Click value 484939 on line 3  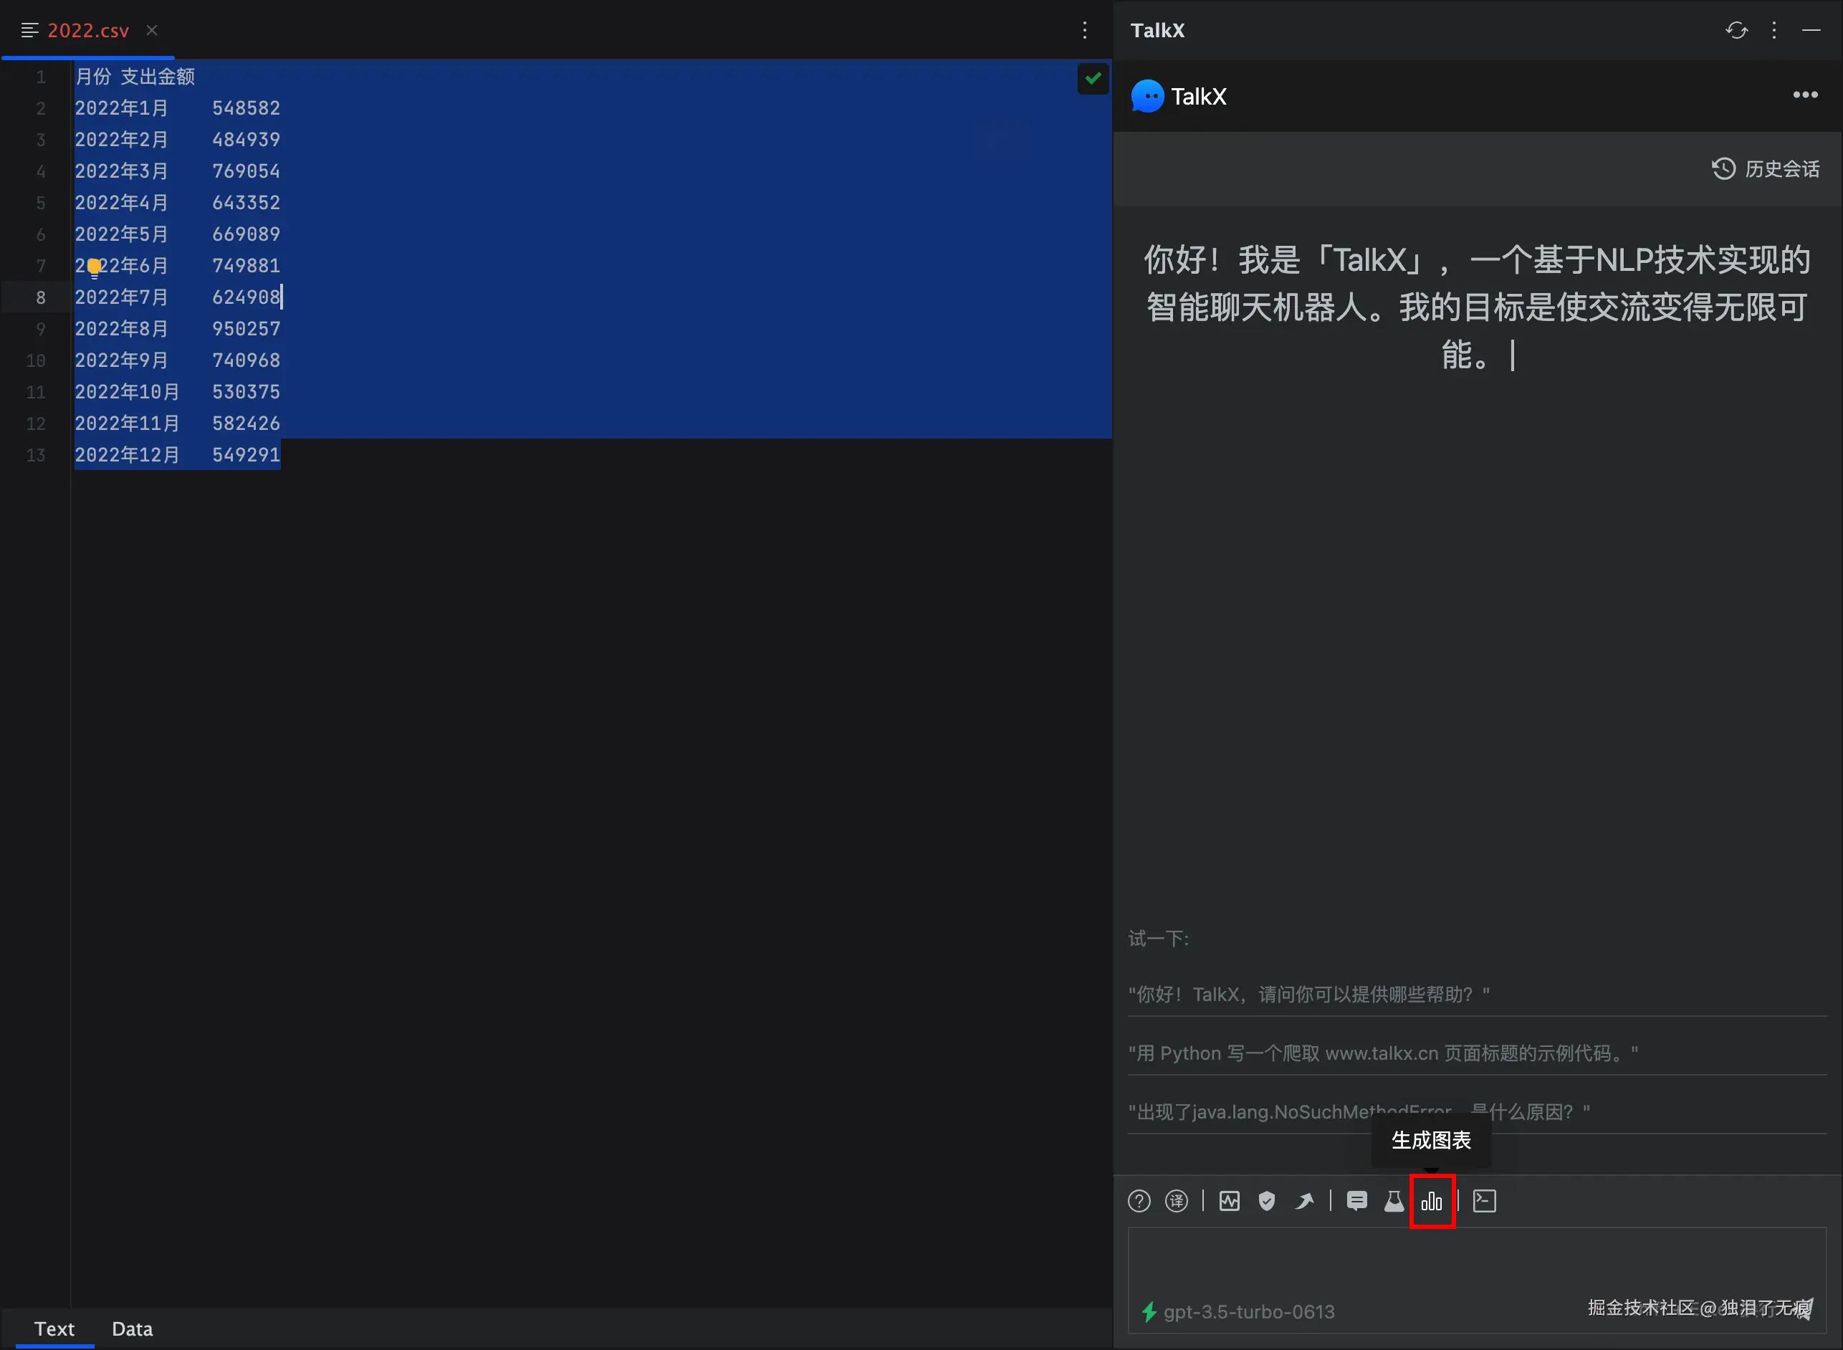(246, 140)
